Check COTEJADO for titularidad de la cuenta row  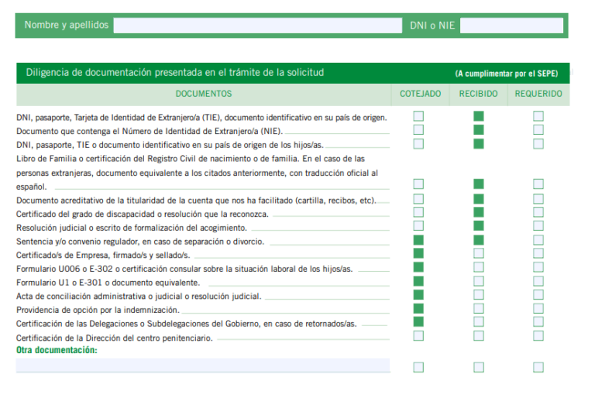[418, 199]
